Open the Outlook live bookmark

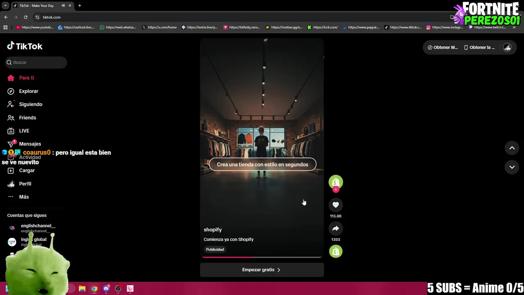click(x=76, y=27)
